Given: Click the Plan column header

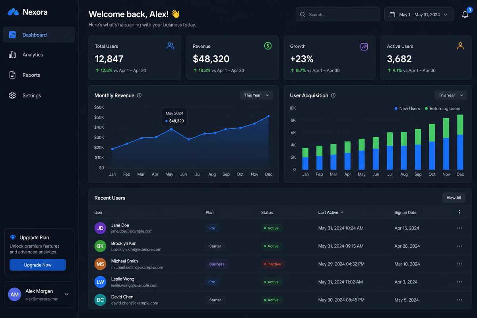Looking at the screenshot, I should coord(209,212).
